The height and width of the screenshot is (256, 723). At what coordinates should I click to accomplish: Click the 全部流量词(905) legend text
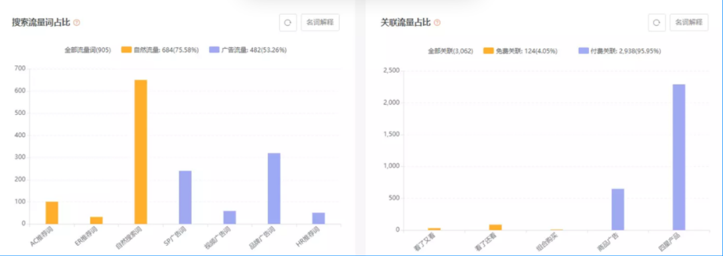pyautogui.click(x=88, y=49)
